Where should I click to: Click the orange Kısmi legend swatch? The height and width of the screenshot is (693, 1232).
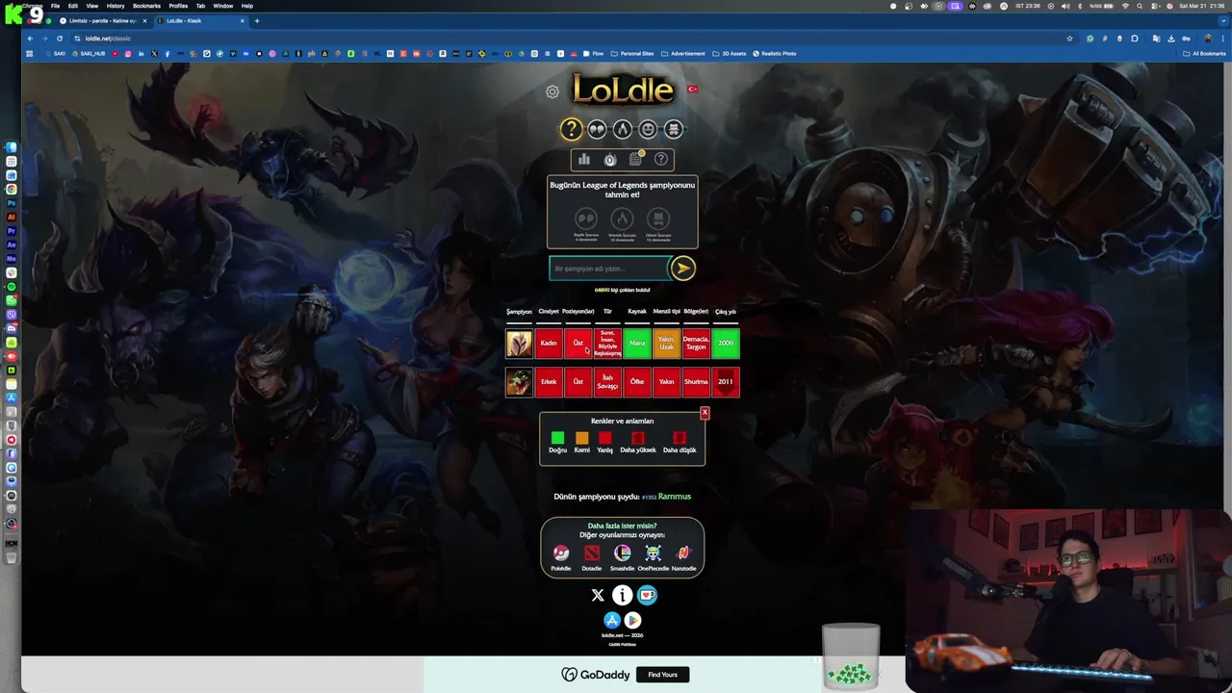click(x=581, y=438)
